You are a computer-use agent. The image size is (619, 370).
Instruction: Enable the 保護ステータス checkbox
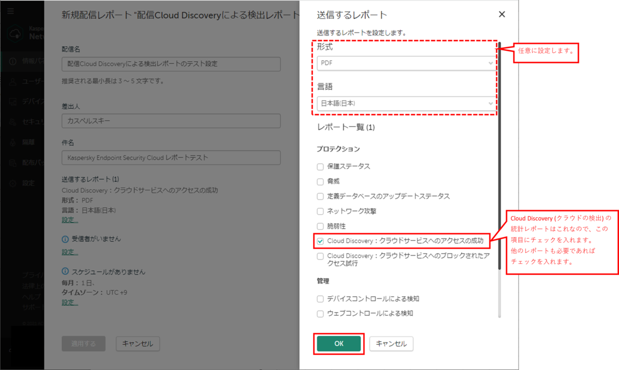point(320,166)
